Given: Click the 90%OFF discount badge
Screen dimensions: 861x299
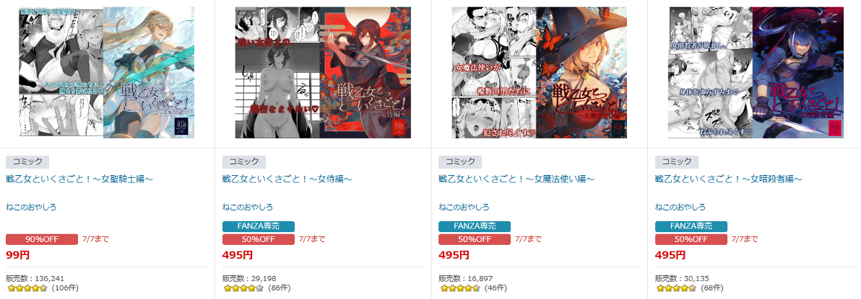Looking at the screenshot, I should coord(42,239).
